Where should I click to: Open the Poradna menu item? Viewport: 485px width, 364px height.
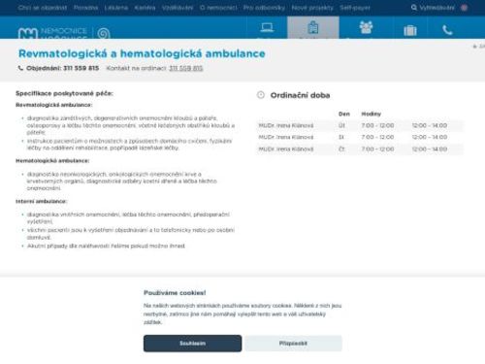coord(85,8)
